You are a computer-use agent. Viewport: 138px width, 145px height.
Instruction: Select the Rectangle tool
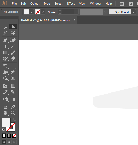[5, 53]
